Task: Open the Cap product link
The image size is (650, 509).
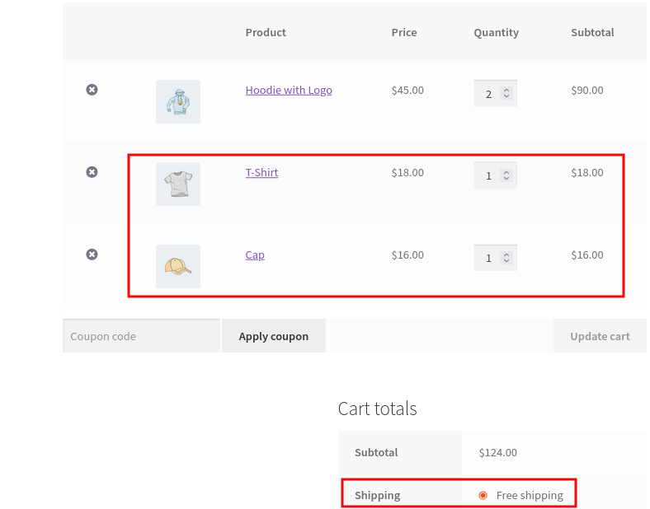Action: pos(255,254)
